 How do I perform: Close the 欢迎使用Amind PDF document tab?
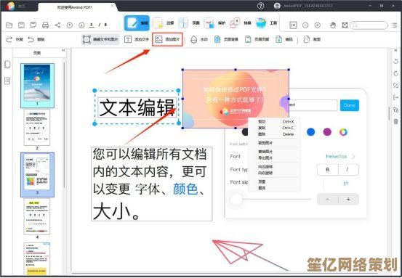pyautogui.click(x=112, y=6)
